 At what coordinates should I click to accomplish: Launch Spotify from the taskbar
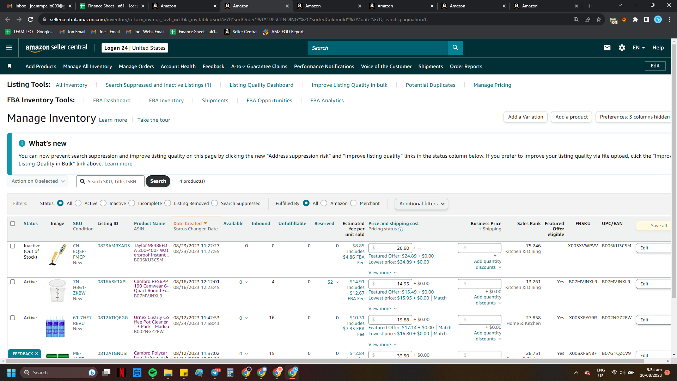(153, 373)
